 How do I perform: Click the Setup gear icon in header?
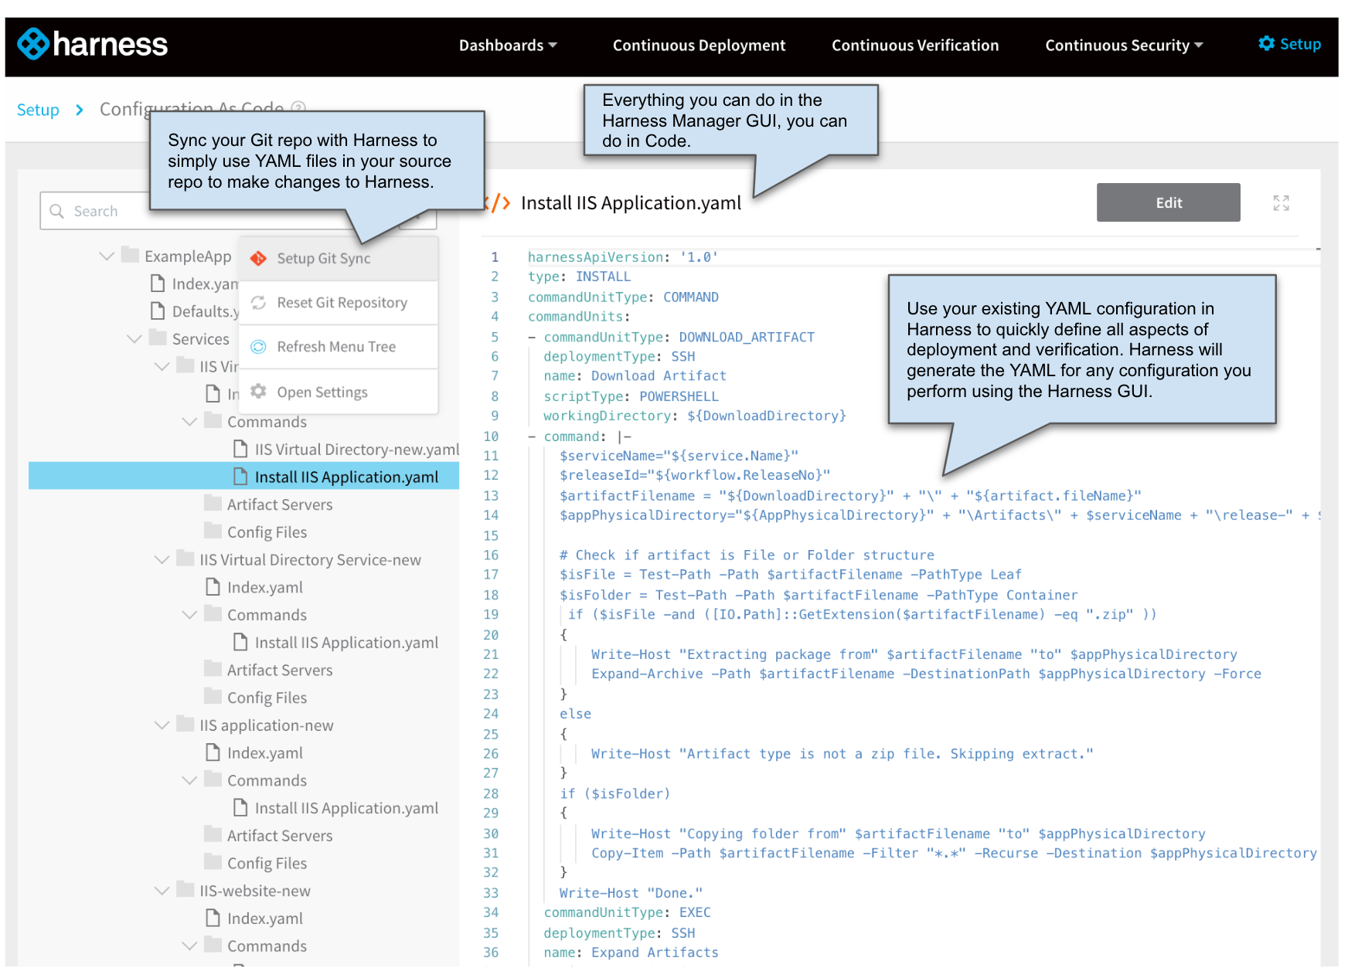pos(1266,43)
